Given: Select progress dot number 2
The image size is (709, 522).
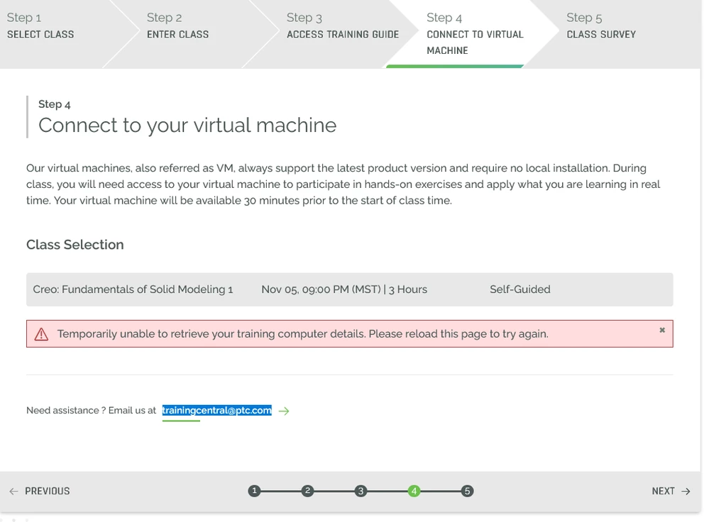Looking at the screenshot, I should point(307,491).
